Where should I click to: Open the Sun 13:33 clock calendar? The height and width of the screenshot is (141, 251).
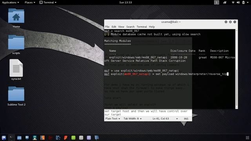click(x=125, y=2)
